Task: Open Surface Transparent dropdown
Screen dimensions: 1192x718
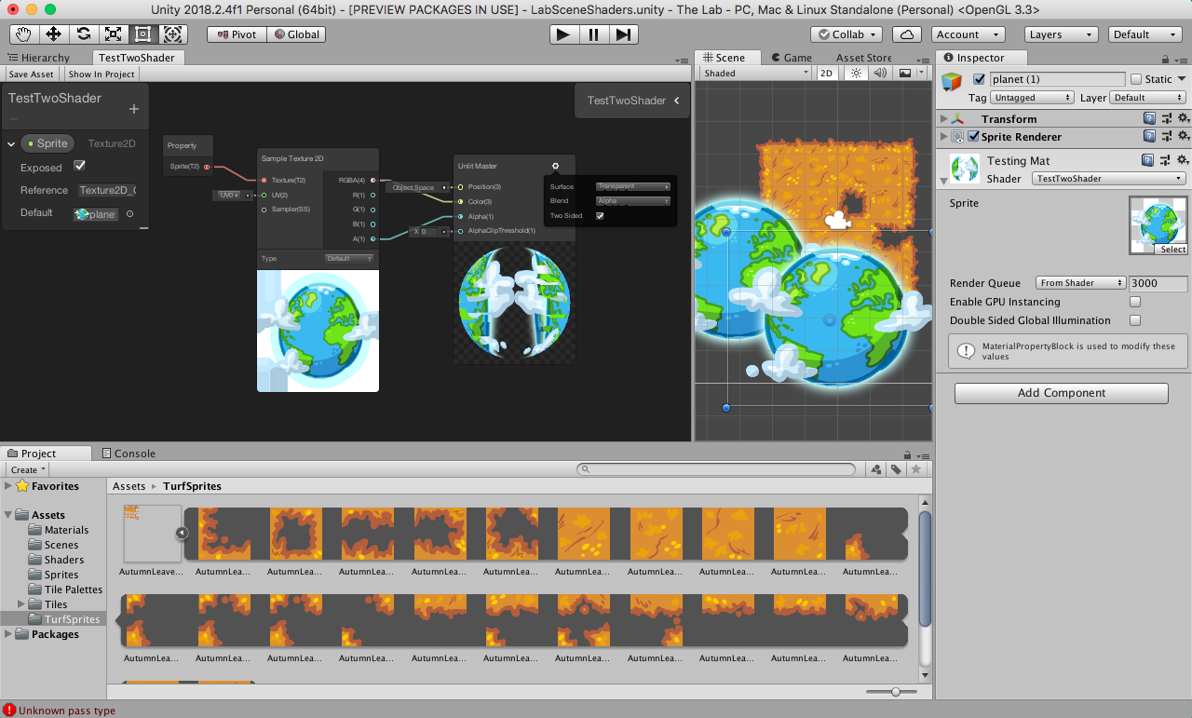Action: coord(633,186)
